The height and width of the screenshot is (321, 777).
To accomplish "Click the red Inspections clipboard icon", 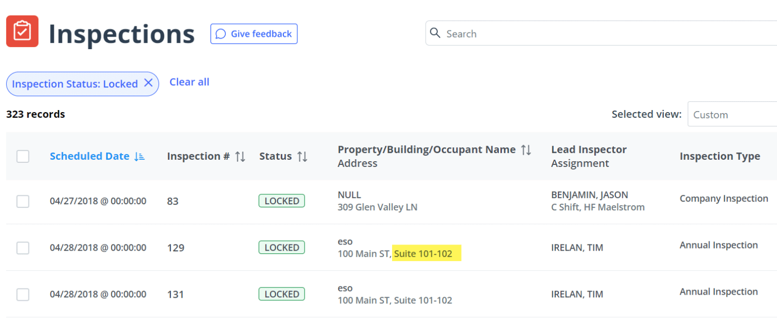I will 22,32.
